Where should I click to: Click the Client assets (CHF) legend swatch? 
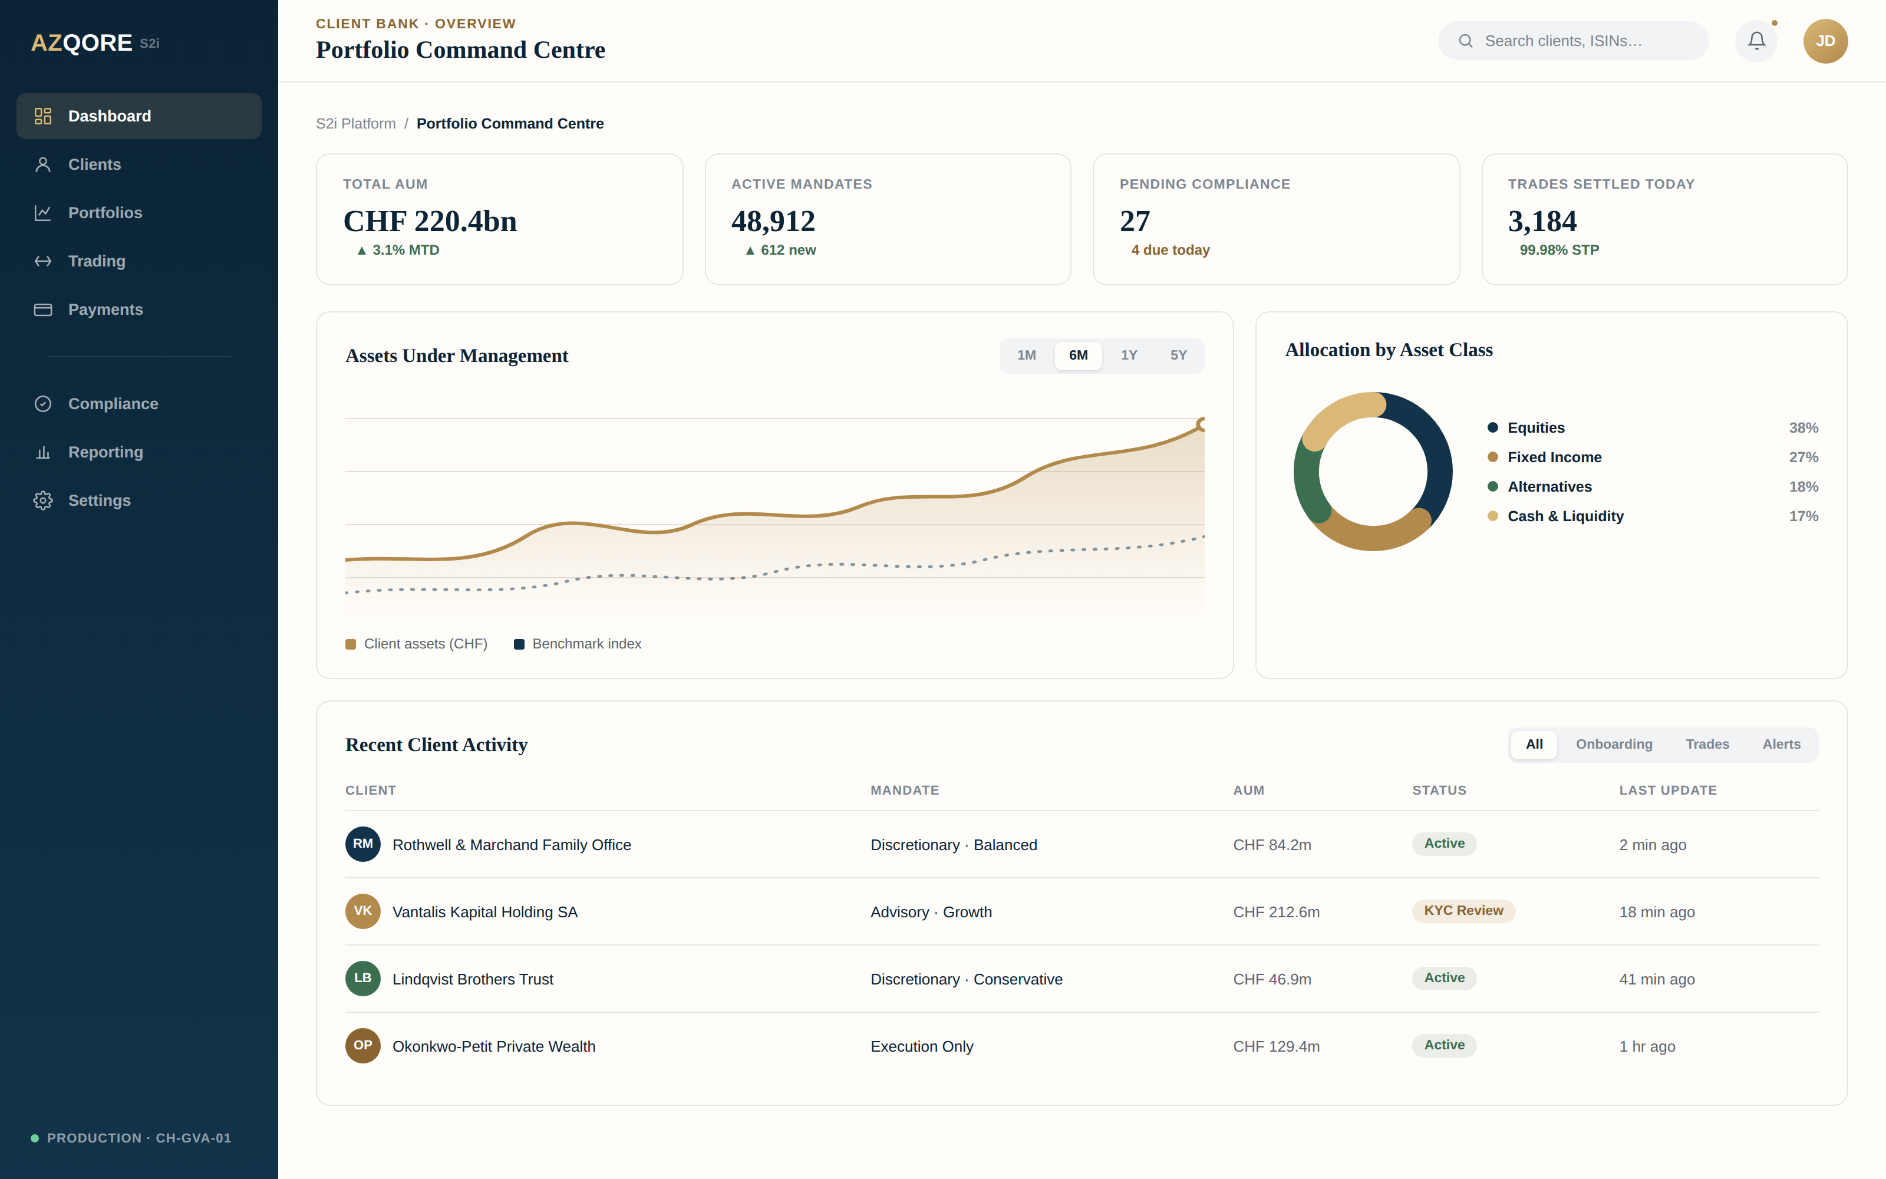tap(351, 644)
